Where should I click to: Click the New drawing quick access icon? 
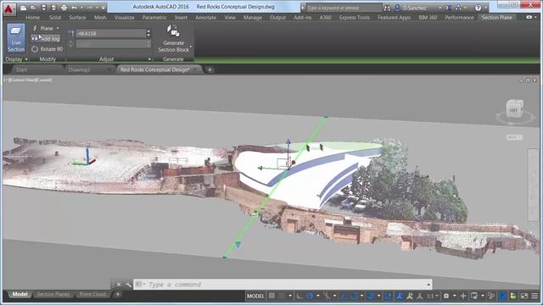point(23,8)
